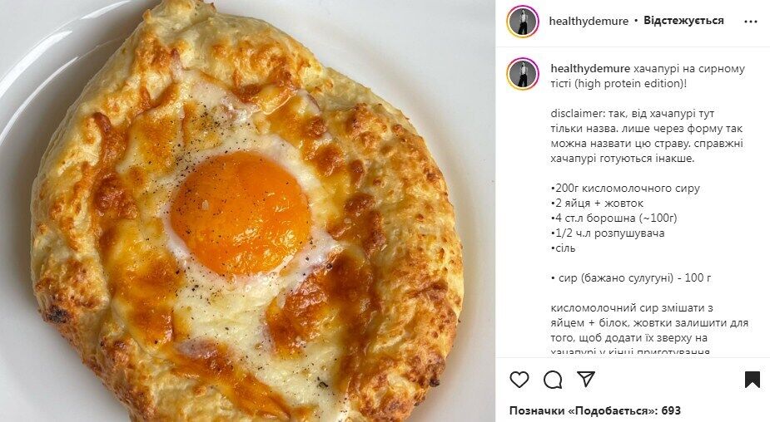Open healthydemure avatar beside the caption
770x422 pixels.
[523, 74]
